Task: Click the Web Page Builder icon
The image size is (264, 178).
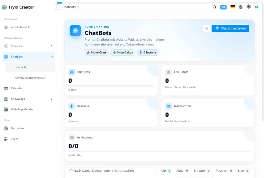Action: tap(6, 109)
